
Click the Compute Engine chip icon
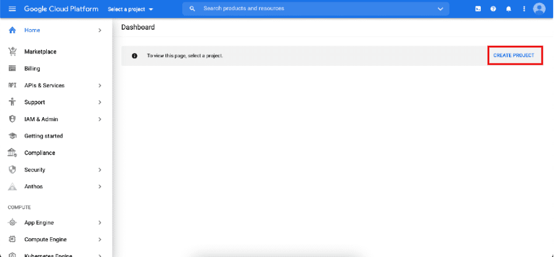click(12, 240)
